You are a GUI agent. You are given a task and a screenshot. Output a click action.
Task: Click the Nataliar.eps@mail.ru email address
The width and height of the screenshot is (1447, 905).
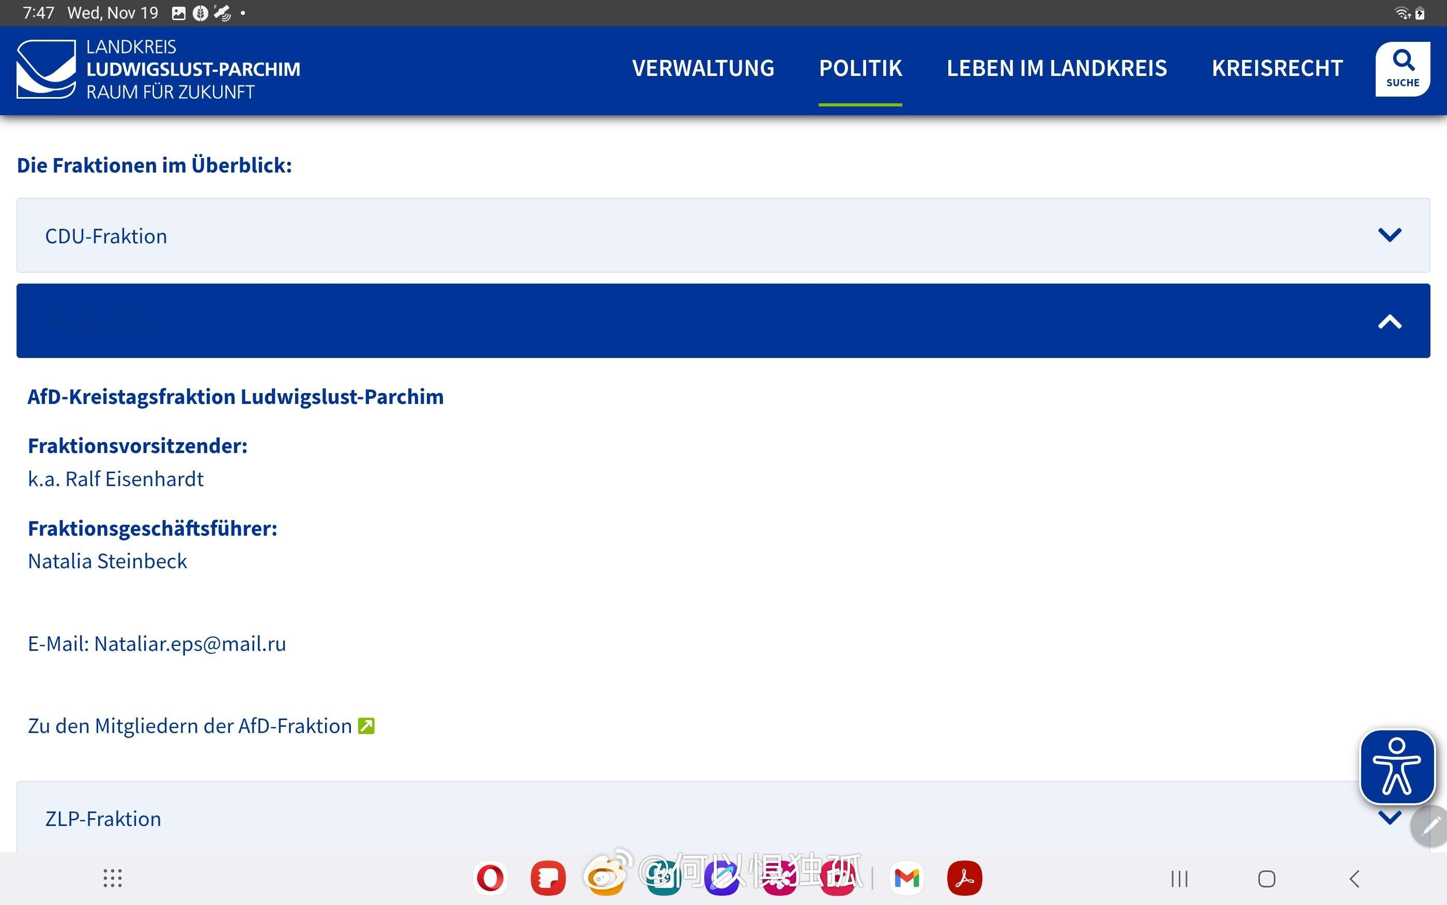click(190, 644)
